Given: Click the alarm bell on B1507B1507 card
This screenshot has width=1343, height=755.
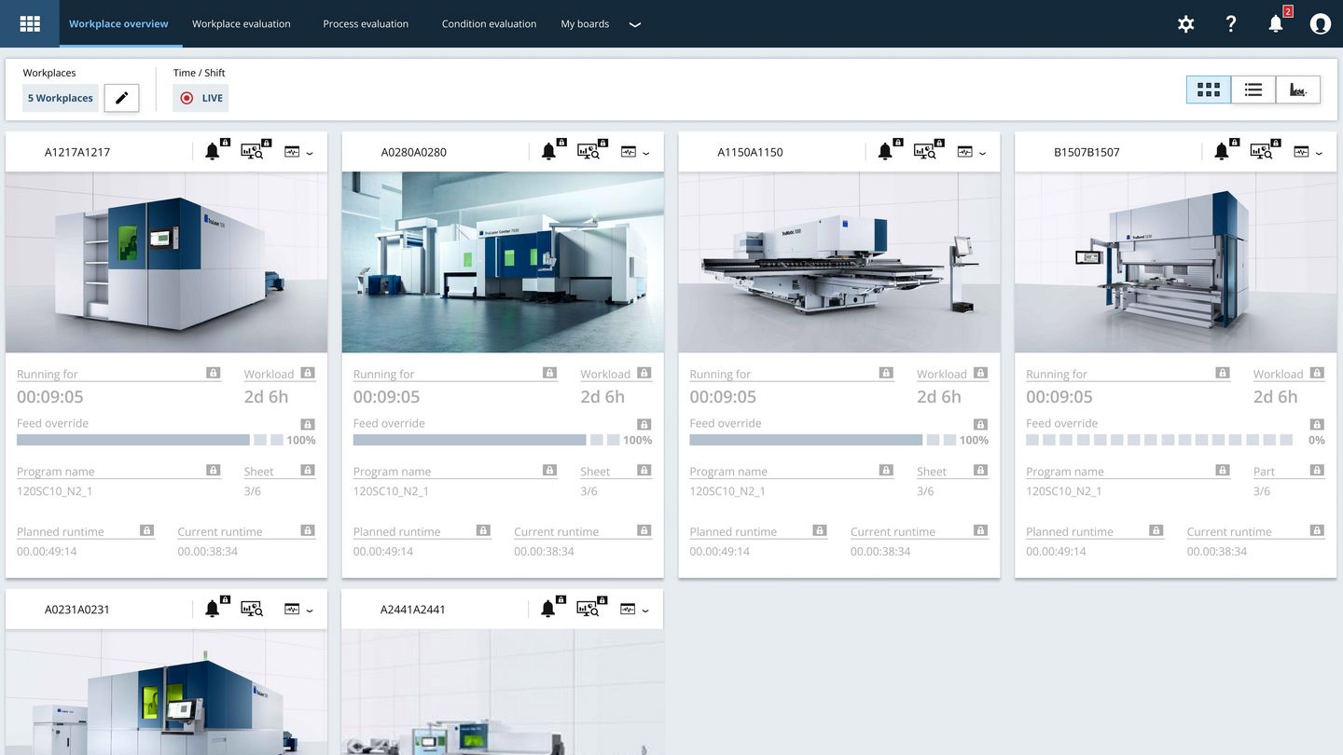Looking at the screenshot, I should pyautogui.click(x=1222, y=152).
